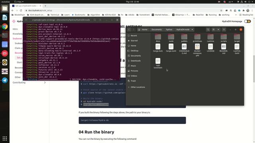Screen dimensions: 255x143
Task: Select the Cargo.lock file
Action: click(x=158, y=48)
